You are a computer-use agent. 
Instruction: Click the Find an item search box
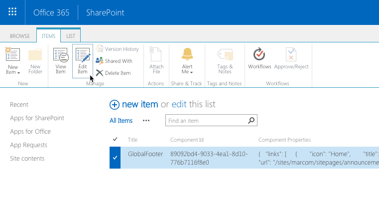tap(207, 120)
